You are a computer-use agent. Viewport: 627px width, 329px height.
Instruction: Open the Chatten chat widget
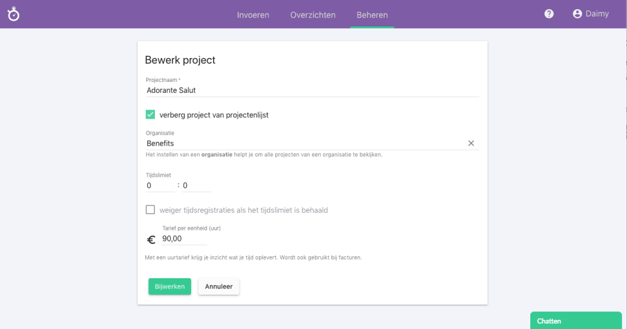(x=576, y=320)
